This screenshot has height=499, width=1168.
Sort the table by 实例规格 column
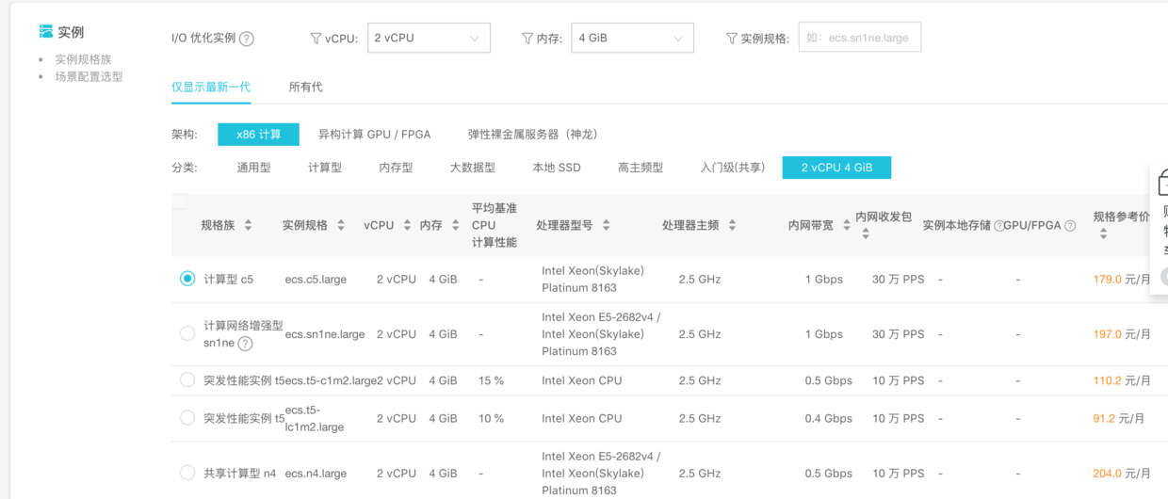click(341, 225)
